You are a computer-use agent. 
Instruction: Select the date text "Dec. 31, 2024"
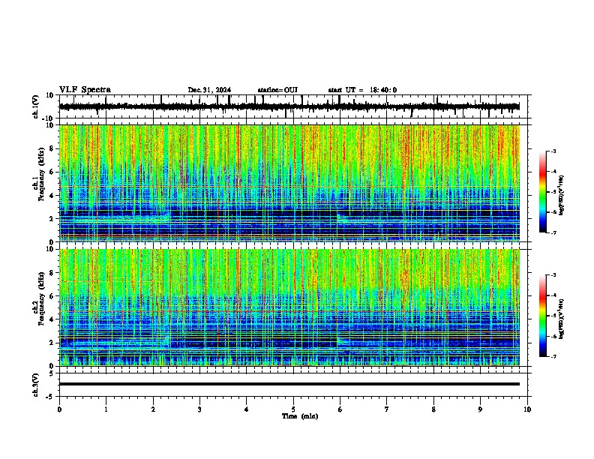tap(209, 90)
